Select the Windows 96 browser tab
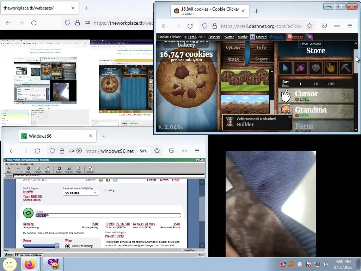 [57, 136]
